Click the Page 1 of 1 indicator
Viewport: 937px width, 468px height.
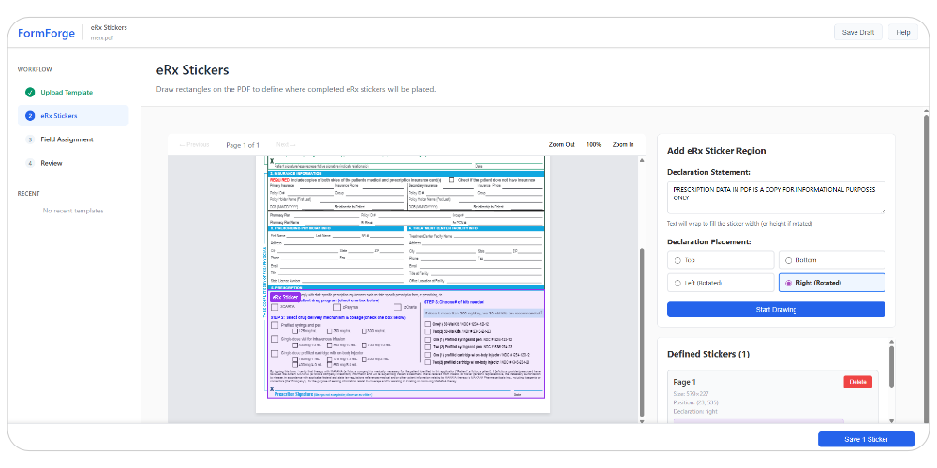[243, 145]
